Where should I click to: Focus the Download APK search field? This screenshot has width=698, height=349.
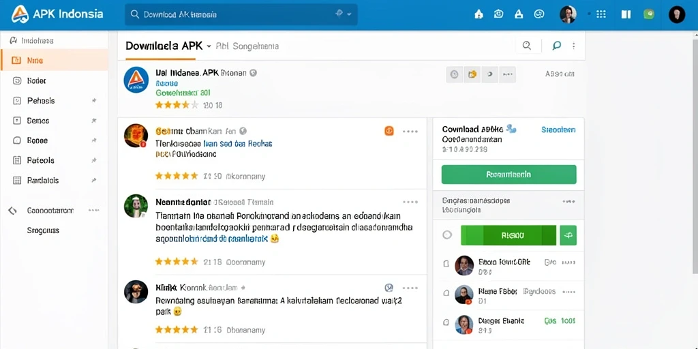click(241, 15)
